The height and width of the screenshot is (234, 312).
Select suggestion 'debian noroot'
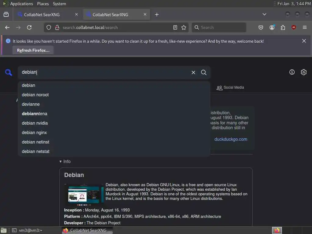point(114,95)
